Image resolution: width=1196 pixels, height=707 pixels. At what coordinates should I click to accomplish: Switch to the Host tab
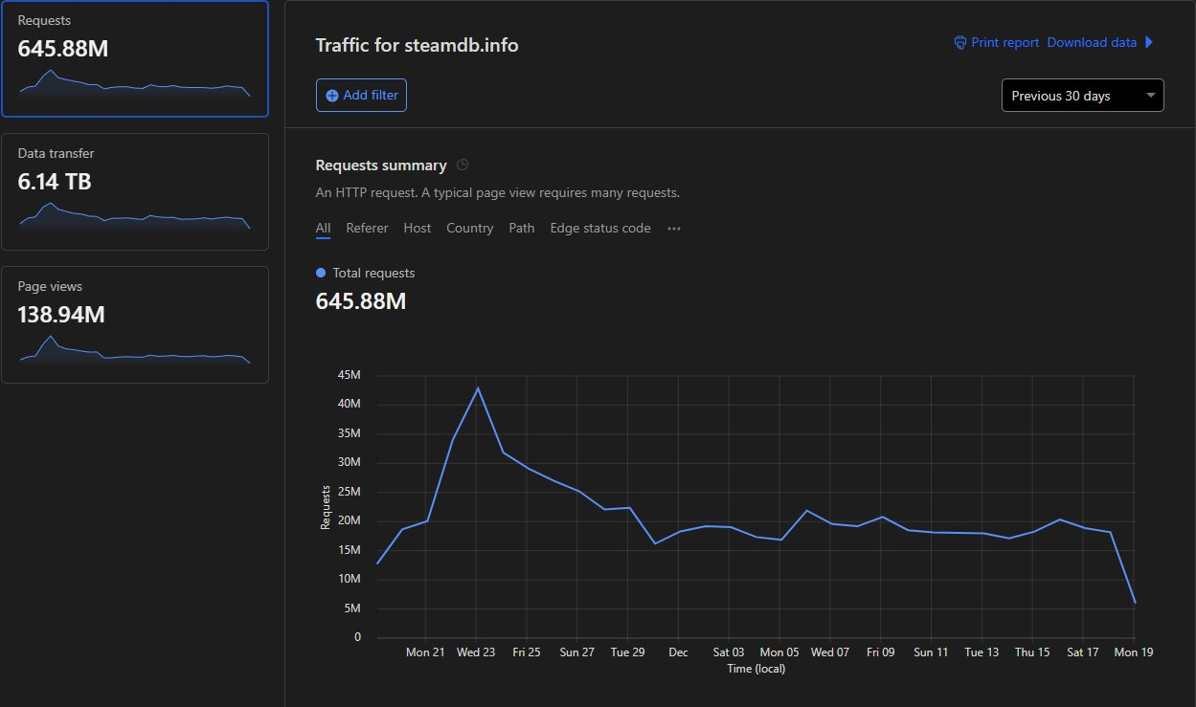pos(417,229)
